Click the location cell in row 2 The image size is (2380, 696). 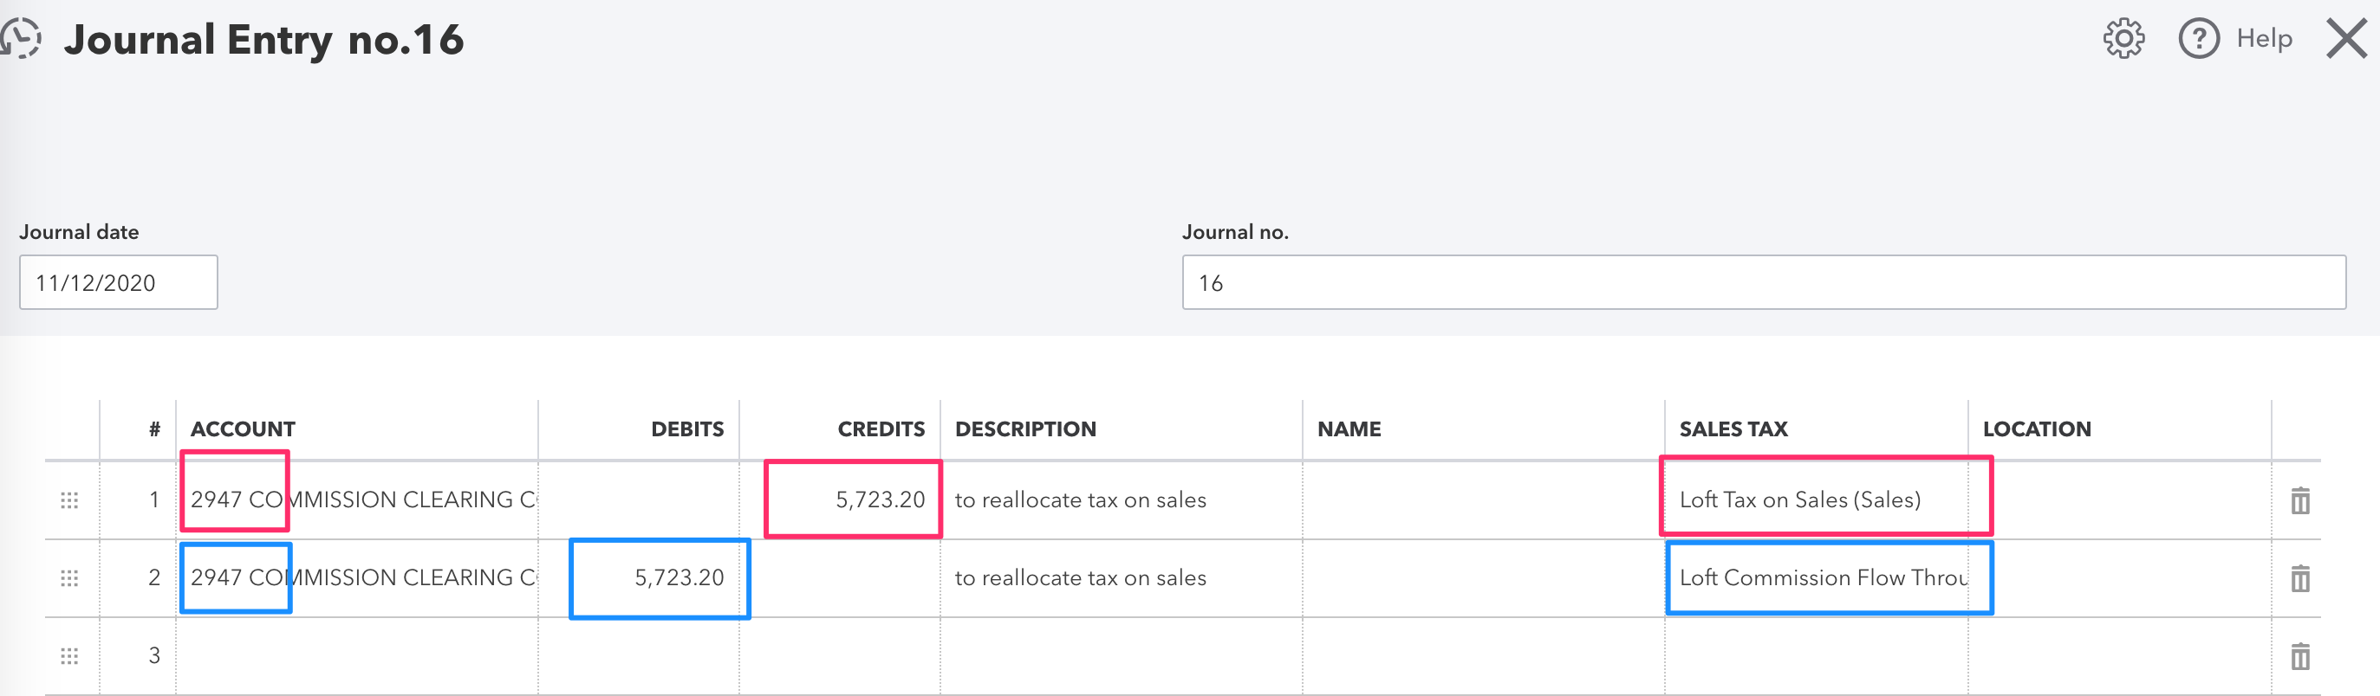pyautogui.click(x=2119, y=578)
